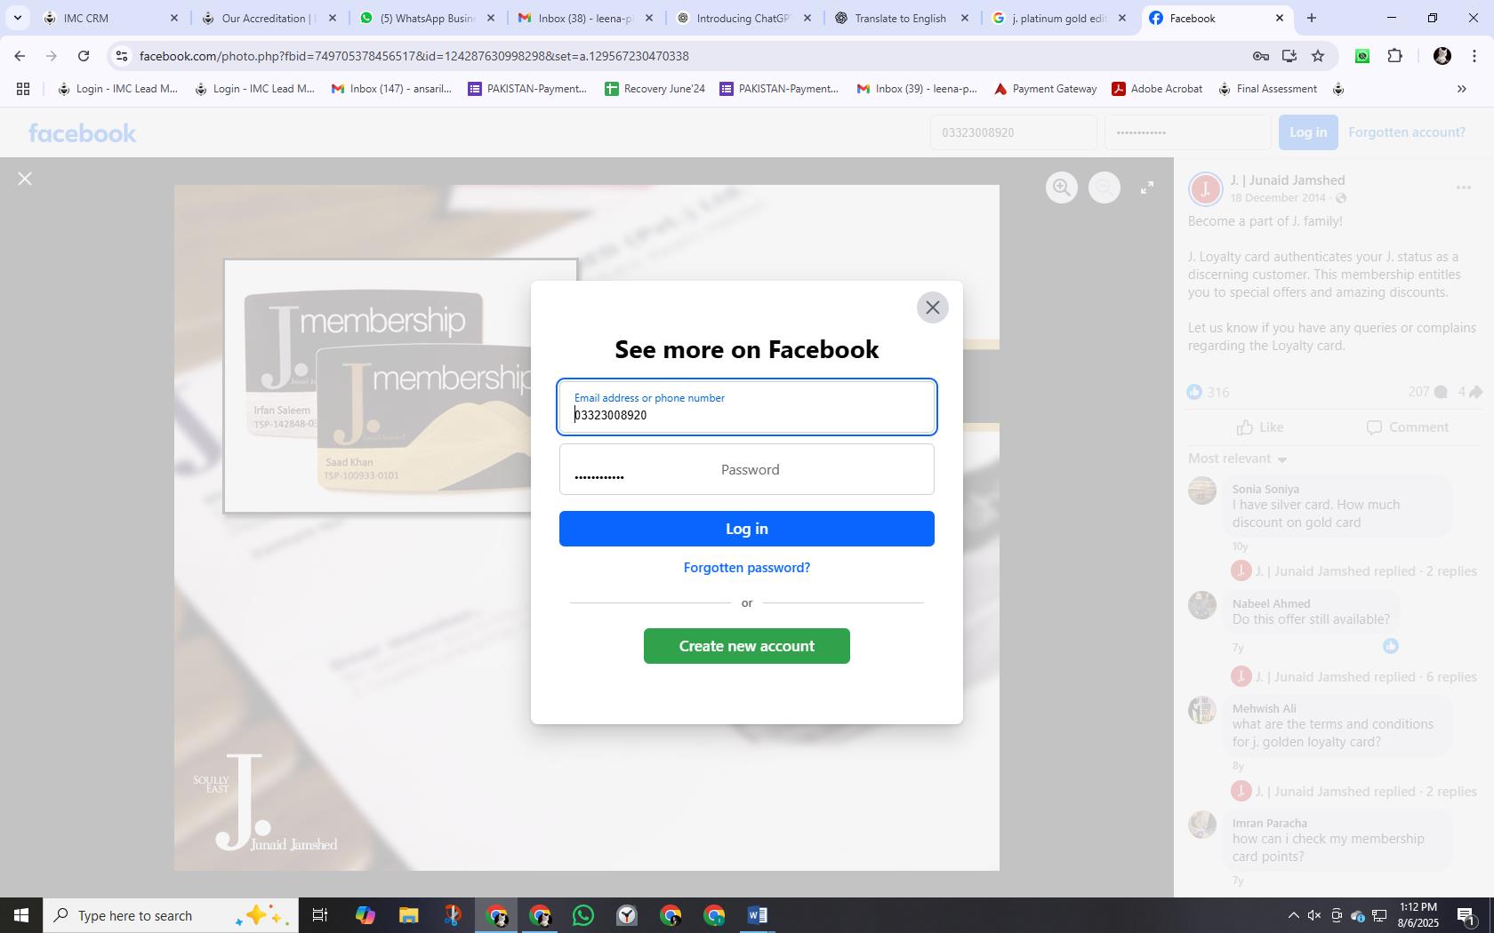Enter fullscreen mode for the photo

click(x=1147, y=187)
